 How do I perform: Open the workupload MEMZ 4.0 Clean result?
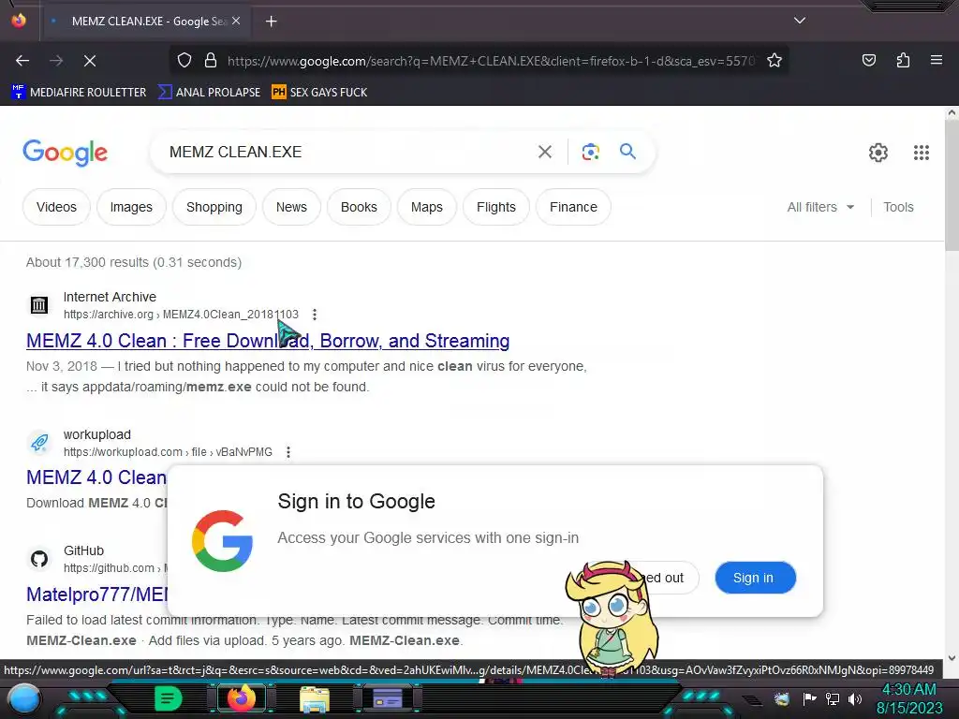pyautogui.click(x=96, y=477)
